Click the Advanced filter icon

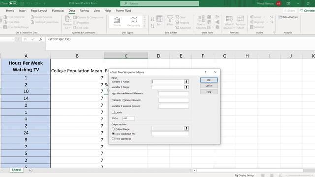177,28
